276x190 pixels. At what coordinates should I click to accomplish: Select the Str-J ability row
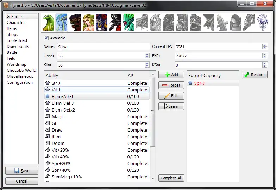97,83
